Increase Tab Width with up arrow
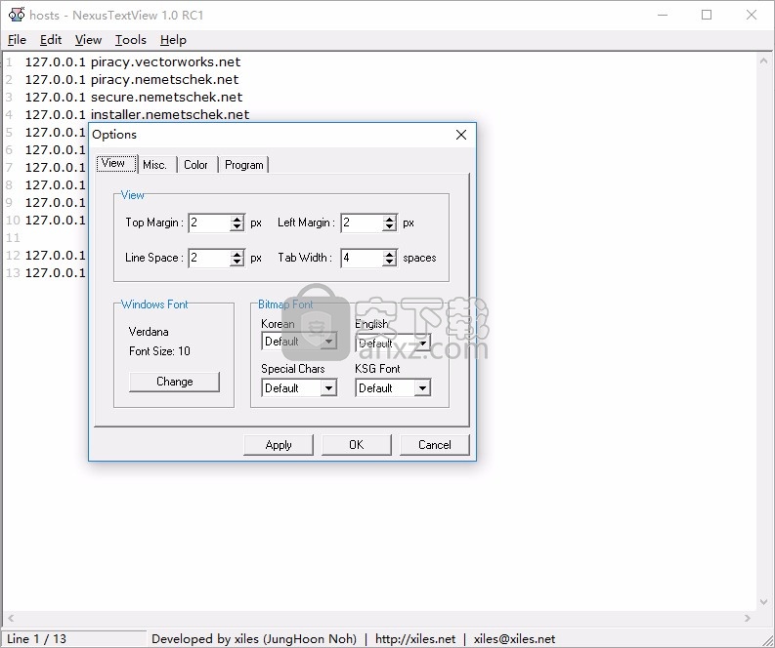Screen dimensions: 775x648 point(390,254)
